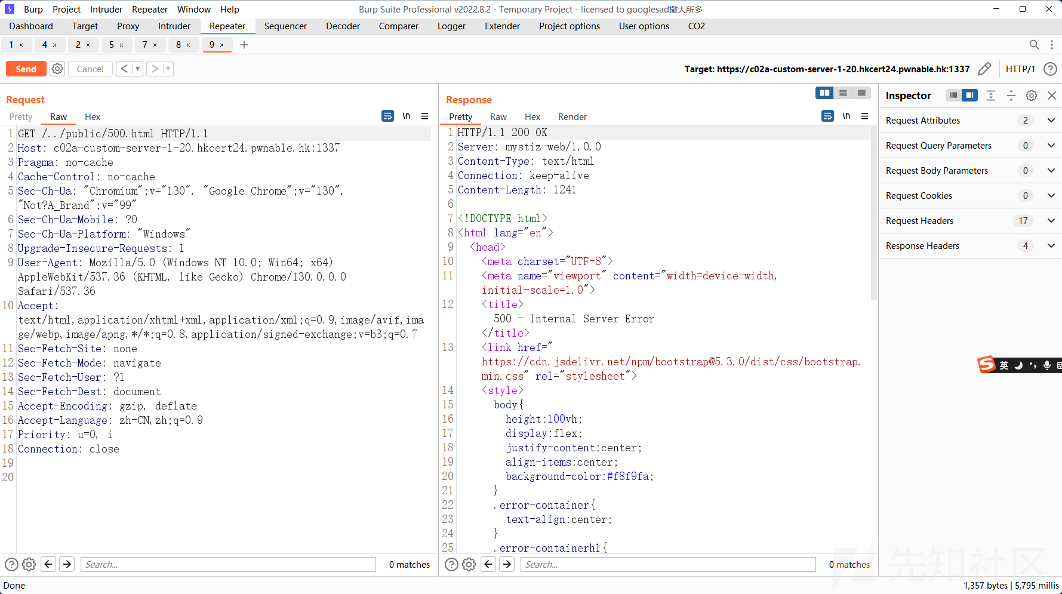The width and height of the screenshot is (1062, 594).
Task: Open history dropdown next to back arrow
Action: 137,69
